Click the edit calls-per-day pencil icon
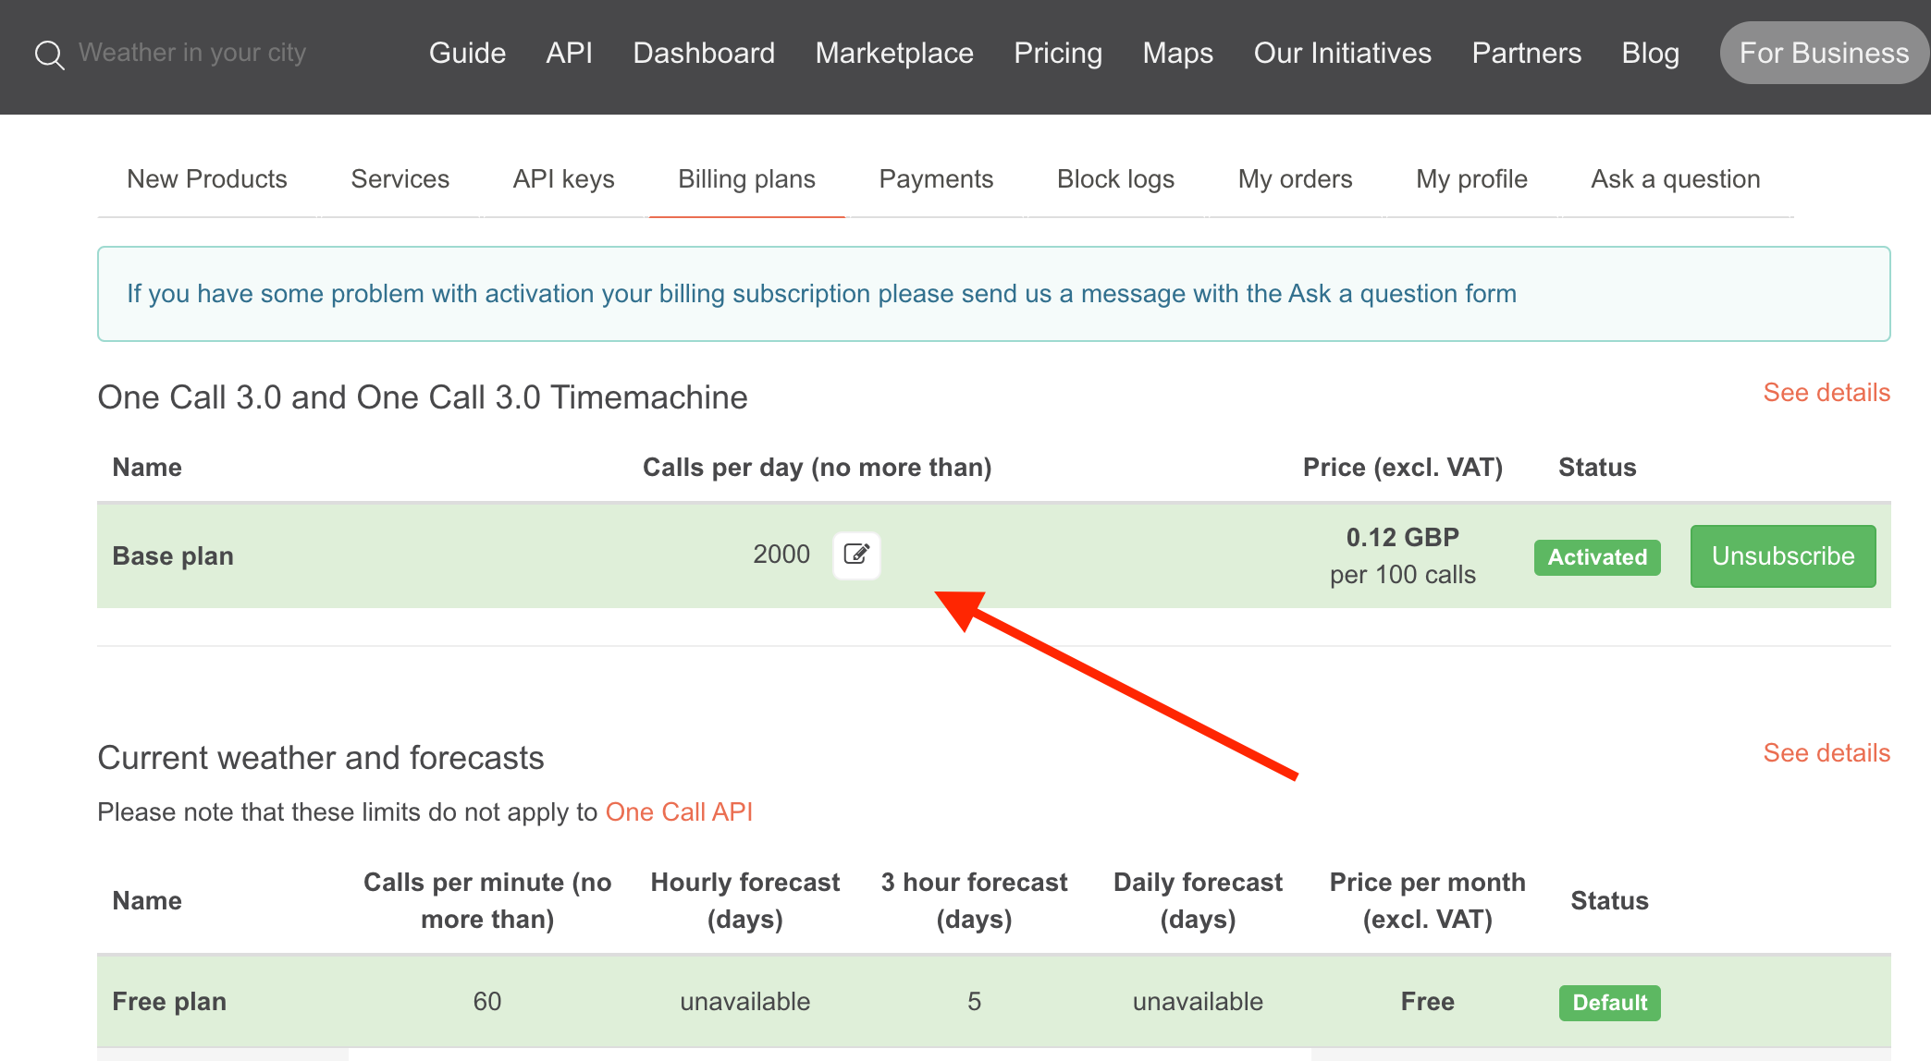The width and height of the screenshot is (1931, 1061). coord(856,555)
